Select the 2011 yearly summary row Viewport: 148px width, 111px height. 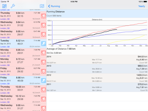97,87
